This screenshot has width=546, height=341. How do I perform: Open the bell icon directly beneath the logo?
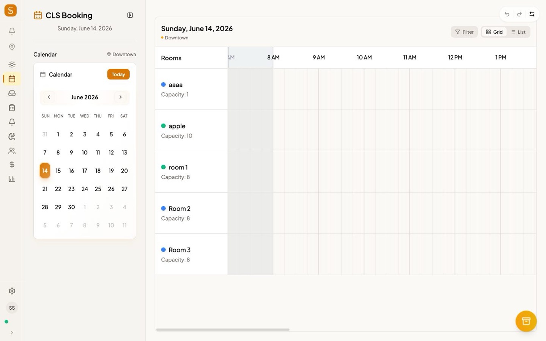tap(12, 31)
